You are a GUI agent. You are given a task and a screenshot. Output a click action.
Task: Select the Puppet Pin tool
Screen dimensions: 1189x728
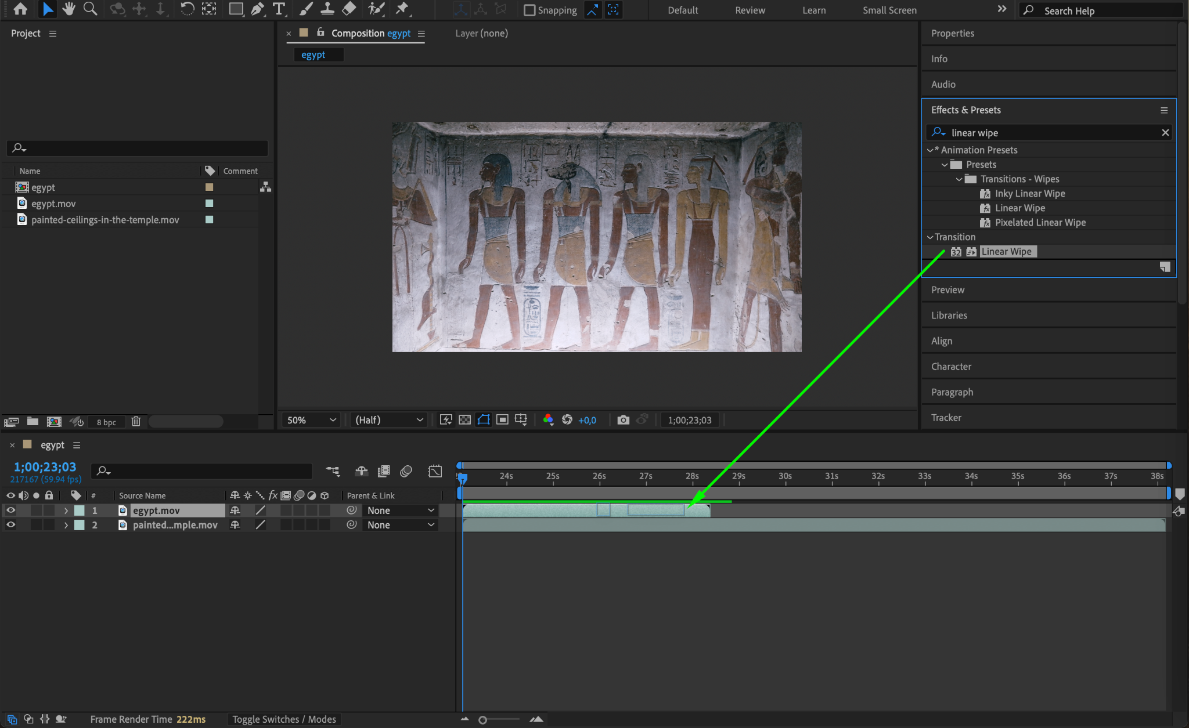pyautogui.click(x=402, y=9)
